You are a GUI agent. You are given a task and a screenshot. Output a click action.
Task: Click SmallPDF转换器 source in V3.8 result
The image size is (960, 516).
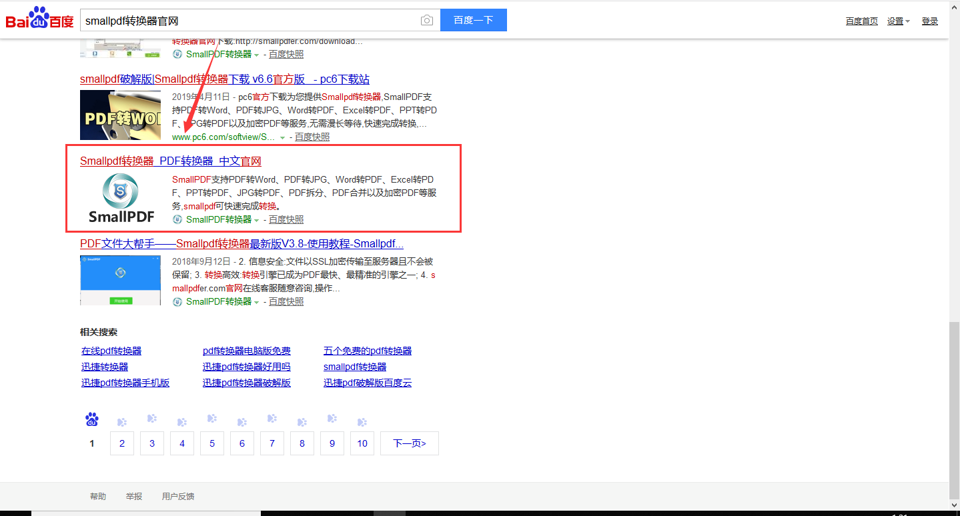point(219,301)
